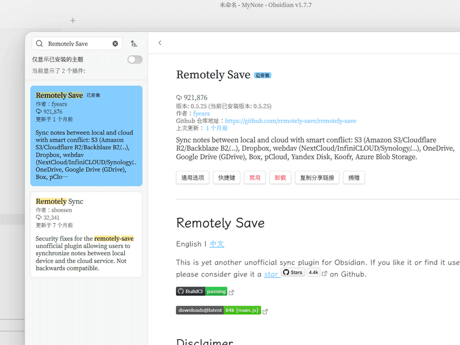The width and height of the screenshot is (460, 345).
Task: Open 通用选项 plugin options
Action: (x=193, y=178)
